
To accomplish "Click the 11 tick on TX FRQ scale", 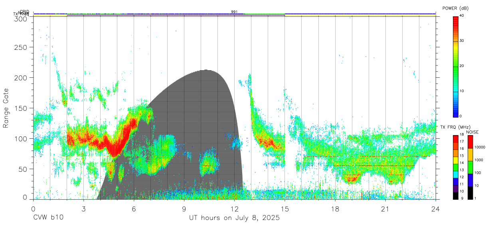I will 462,184.
